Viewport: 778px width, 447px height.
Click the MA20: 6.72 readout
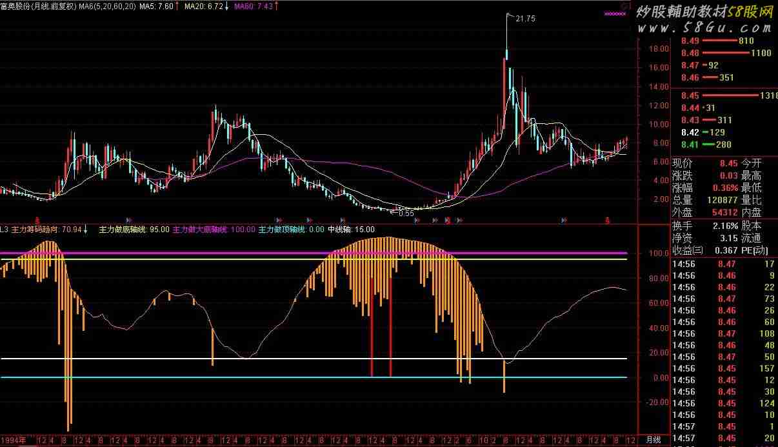(203, 6)
